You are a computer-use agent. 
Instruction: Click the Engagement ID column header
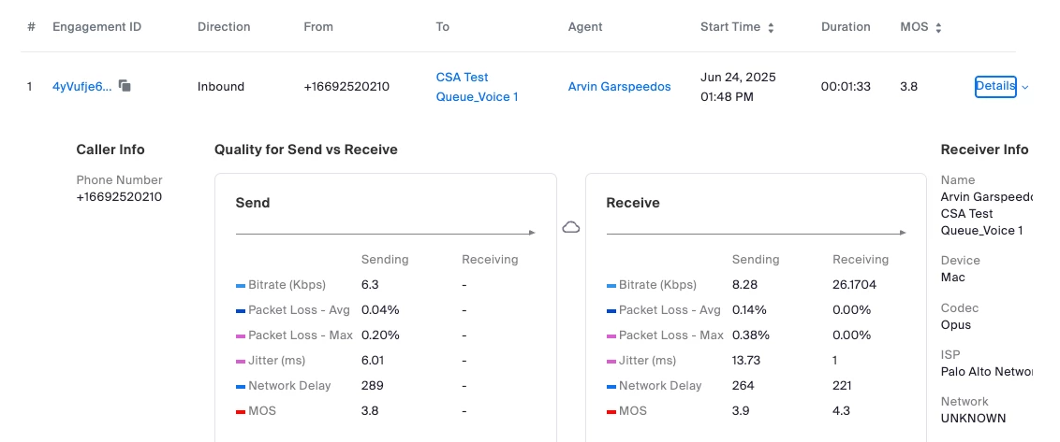pos(96,27)
